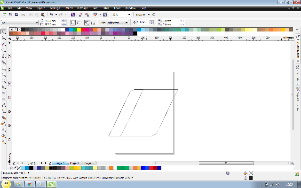Expand the document palette flyout arrow
Viewport: 301px width, 188px height.
[11, 168]
